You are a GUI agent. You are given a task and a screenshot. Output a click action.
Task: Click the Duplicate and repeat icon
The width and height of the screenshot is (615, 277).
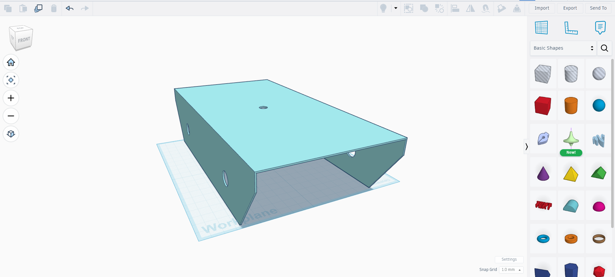(38, 8)
